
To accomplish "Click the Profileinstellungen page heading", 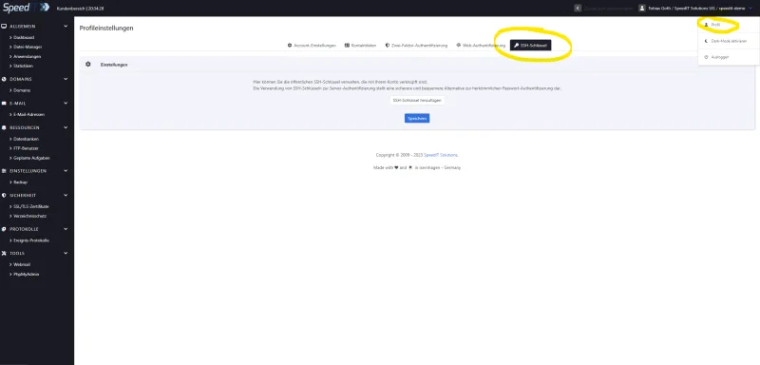I will coord(106,29).
